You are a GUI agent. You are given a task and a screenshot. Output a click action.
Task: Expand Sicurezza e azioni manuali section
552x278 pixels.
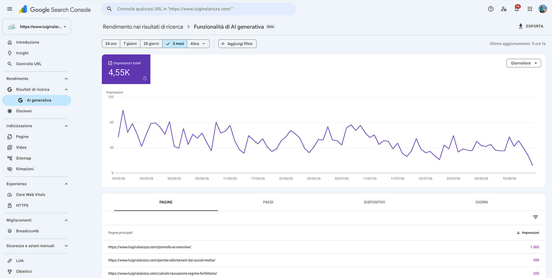click(x=66, y=246)
